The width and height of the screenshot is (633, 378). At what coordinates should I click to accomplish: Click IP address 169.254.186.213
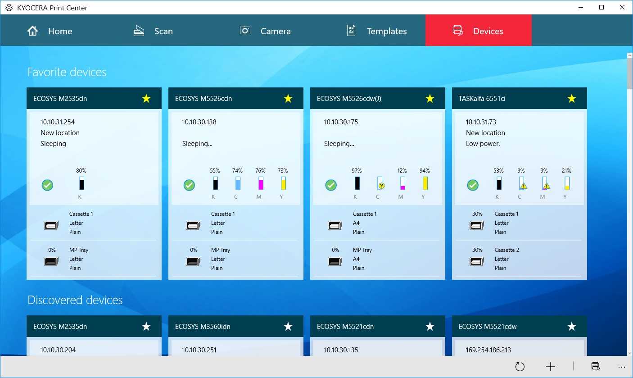coord(488,350)
